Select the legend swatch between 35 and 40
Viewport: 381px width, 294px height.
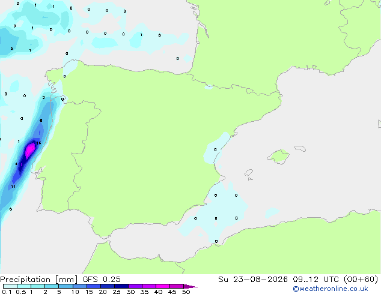(148, 286)
